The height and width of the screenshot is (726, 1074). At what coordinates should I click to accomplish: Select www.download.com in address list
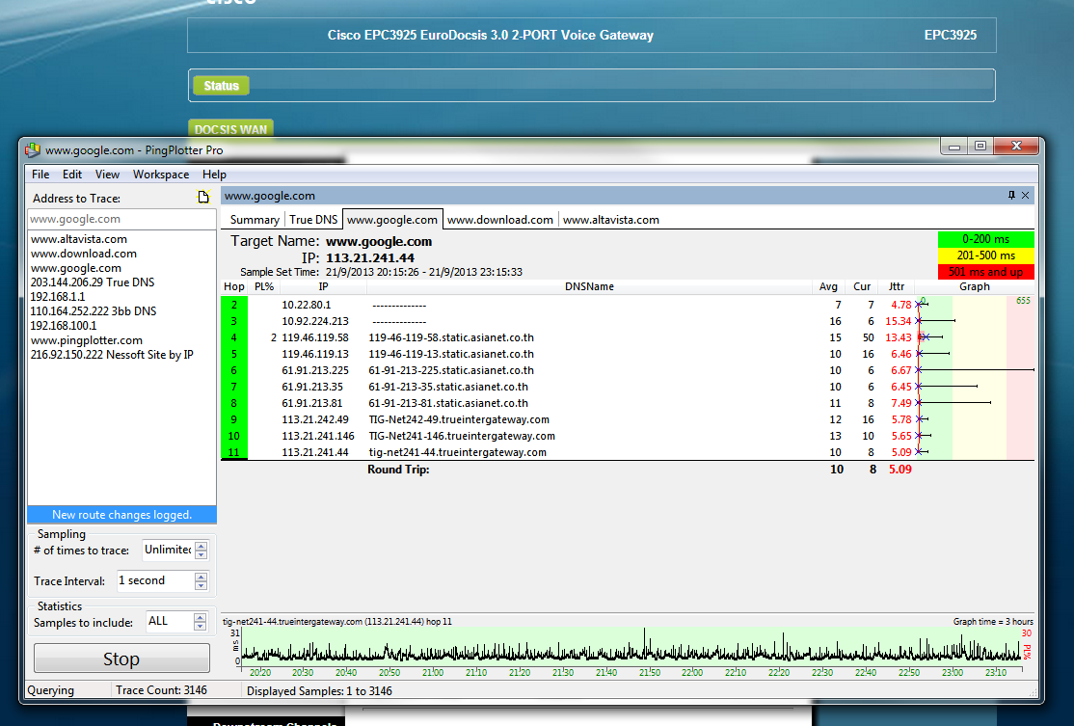84,254
